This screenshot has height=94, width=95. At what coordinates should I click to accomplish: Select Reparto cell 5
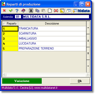tap(10, 49)
